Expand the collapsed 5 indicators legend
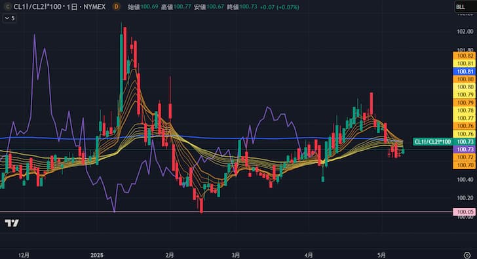The width and height of the screenshot is (477, 259). tap(10, 18)
